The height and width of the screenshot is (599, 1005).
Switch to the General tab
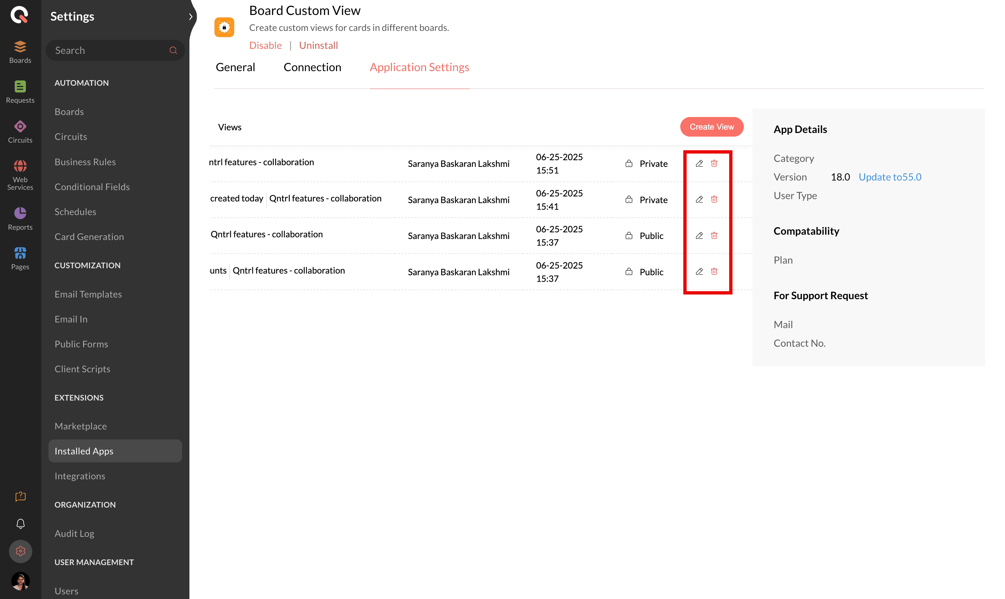(235, 67)
